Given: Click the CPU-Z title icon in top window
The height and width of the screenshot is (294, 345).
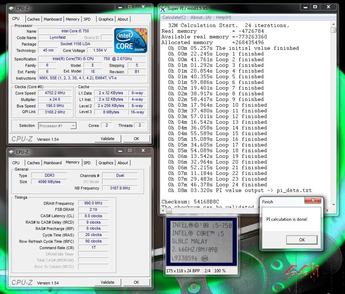Looking at the screenshot, I should (x=11, y=9).
